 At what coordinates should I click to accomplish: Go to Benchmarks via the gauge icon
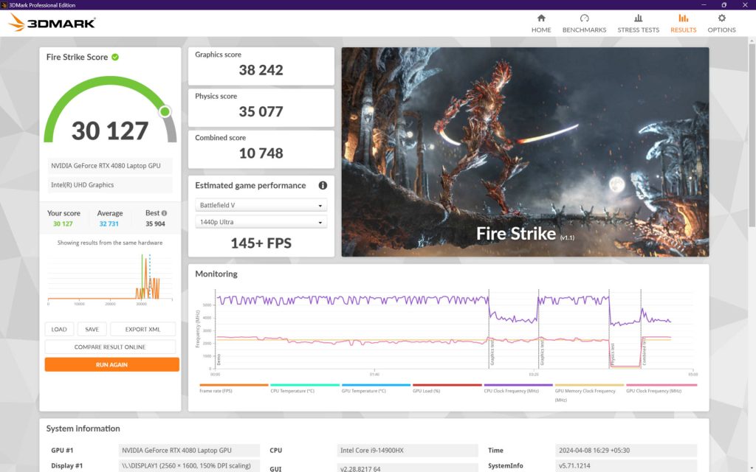tap(584, 18)
